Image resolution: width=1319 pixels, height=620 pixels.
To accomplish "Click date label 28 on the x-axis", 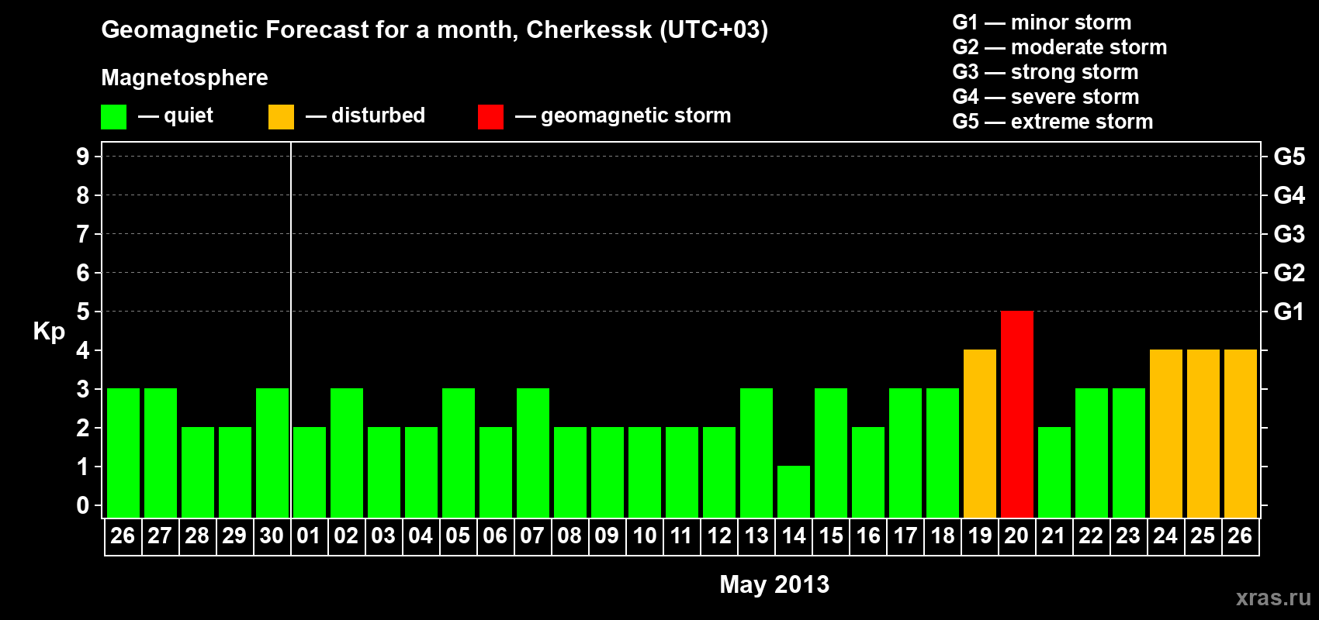I will click(197, 536).
